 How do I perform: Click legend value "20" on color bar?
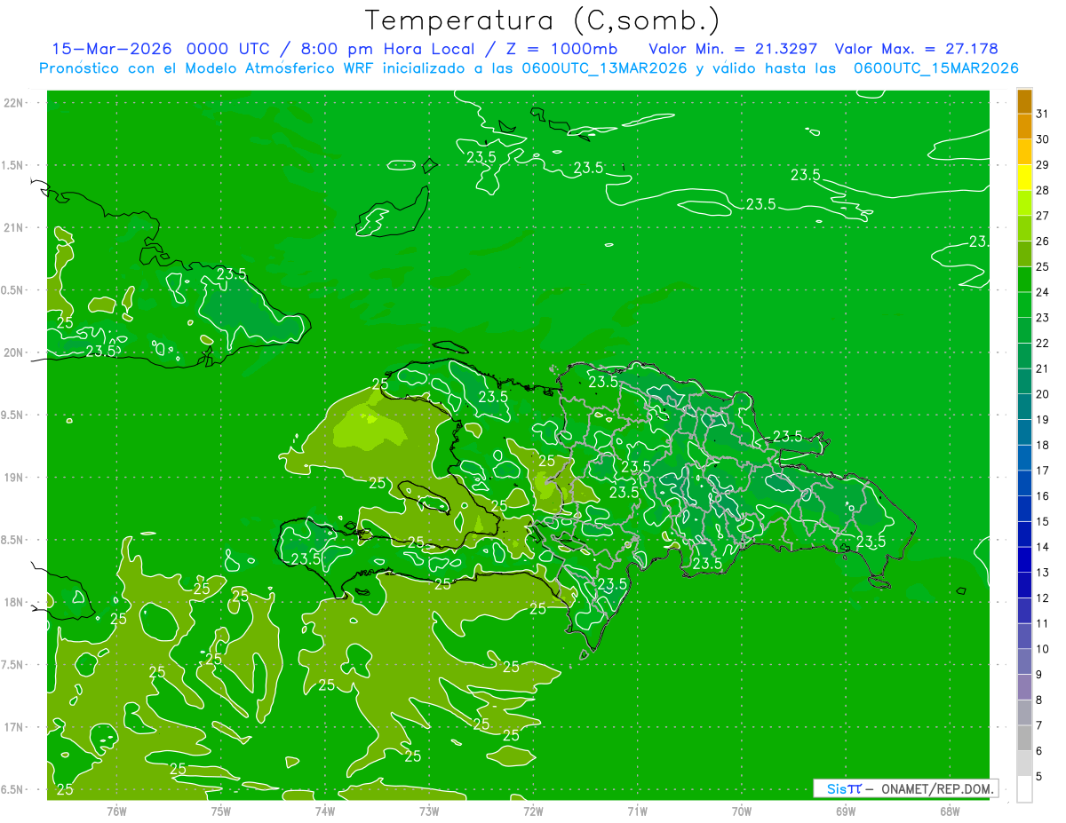point(1043,394)
